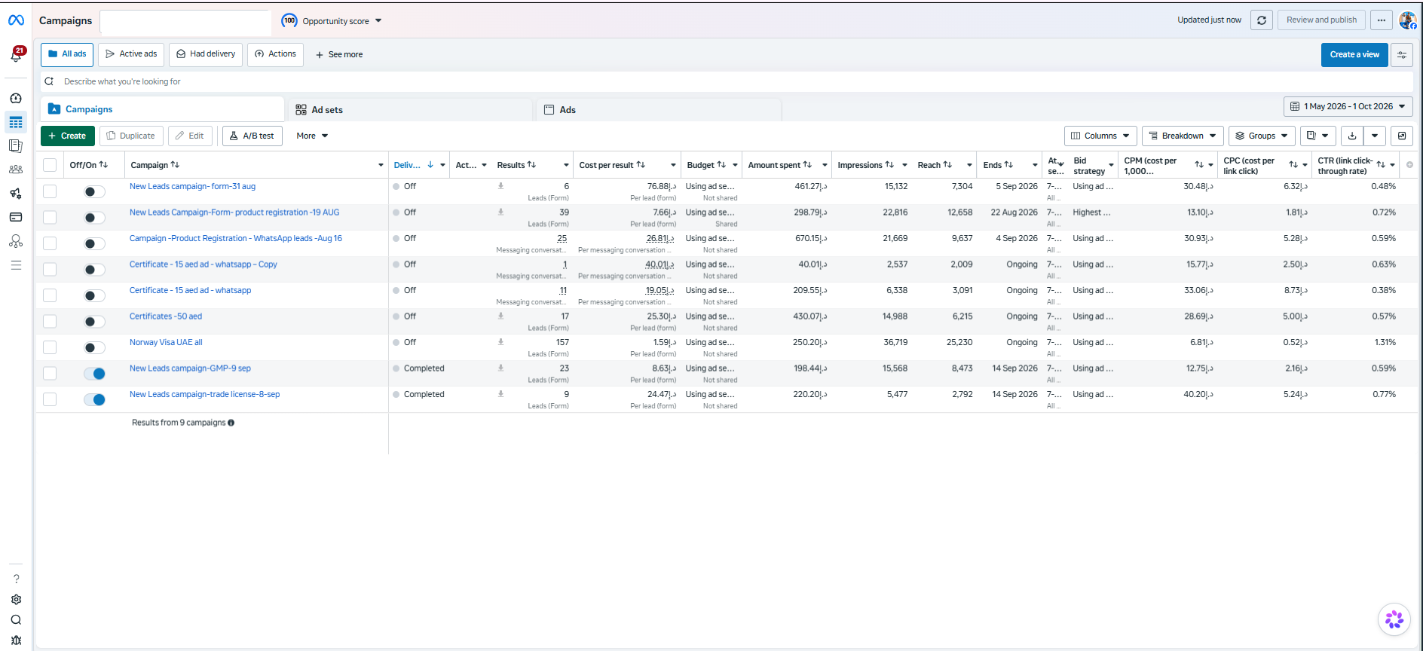Image resolution: width=1423 pixels, height=651 pixels.
Task: Expand Opportunity score dropdown
Action: [332, 21]
